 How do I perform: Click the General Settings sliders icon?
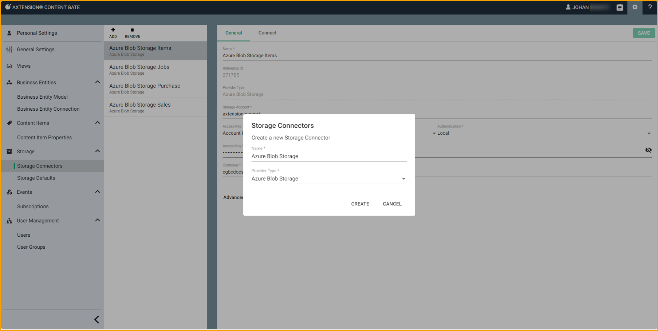point(9,50)
